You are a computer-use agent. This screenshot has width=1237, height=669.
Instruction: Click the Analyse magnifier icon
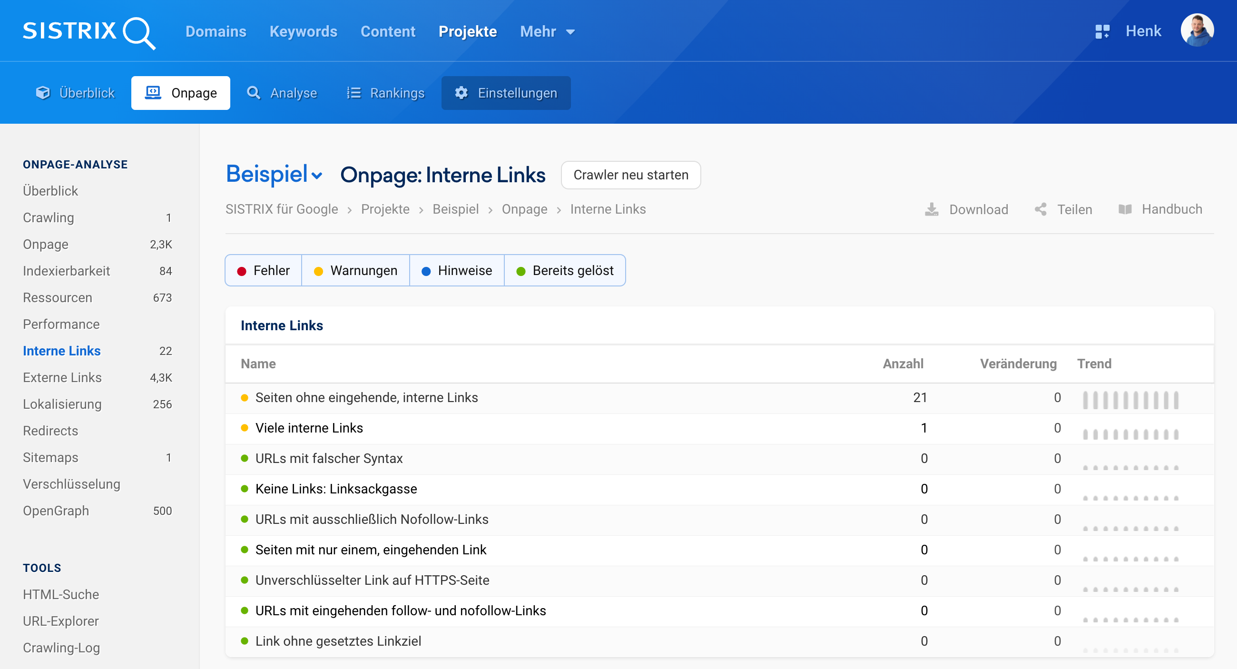point(253,93)
